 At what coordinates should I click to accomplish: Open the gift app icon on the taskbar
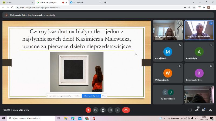94,118
